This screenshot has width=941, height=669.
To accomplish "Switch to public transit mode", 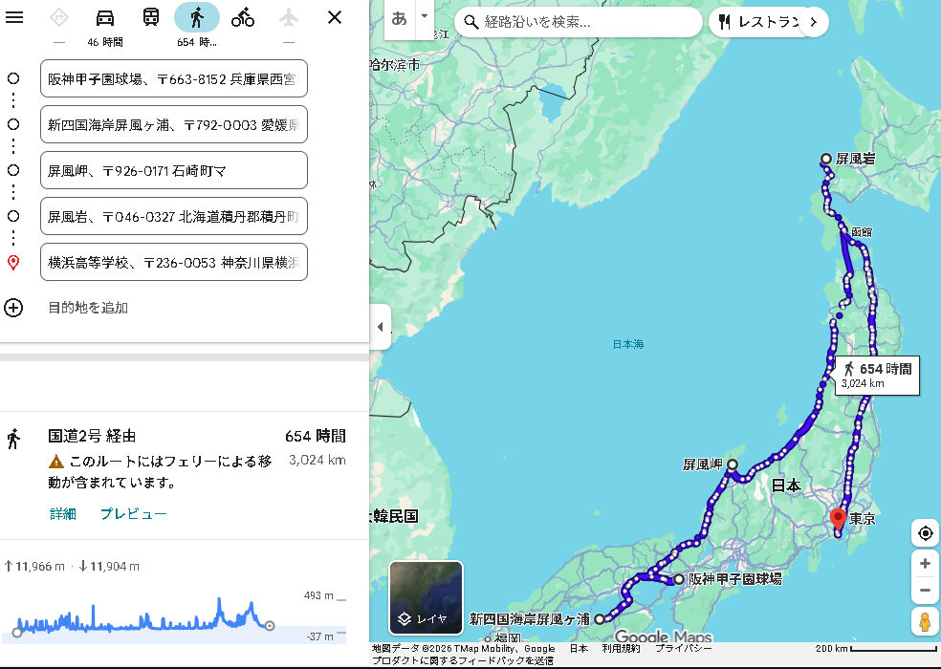I will pyautogui.click(x=151, y=17).
